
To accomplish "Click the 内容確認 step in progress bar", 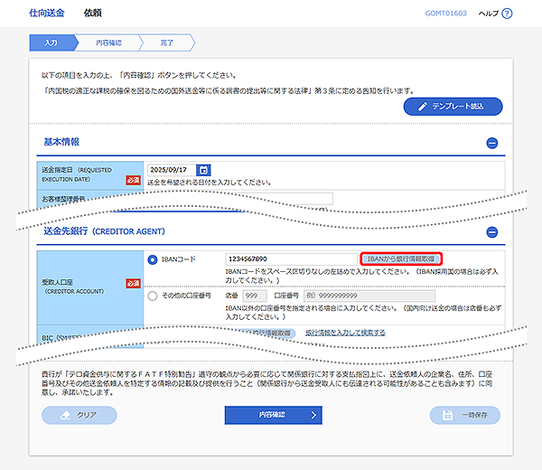I will [108, 42].
